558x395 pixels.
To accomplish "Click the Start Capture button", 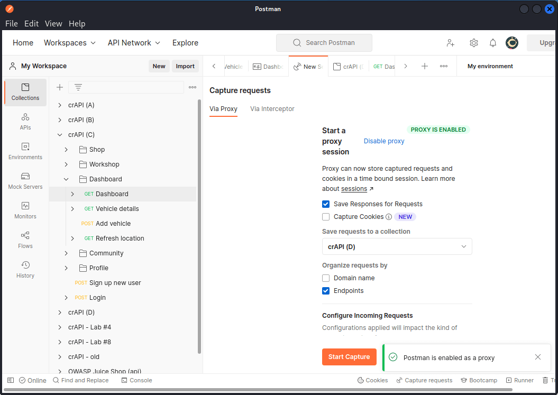I will [349, 357].
